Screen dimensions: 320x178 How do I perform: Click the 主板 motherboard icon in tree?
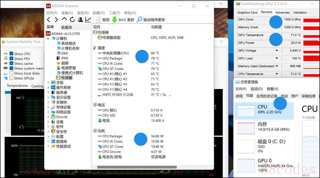53,82
